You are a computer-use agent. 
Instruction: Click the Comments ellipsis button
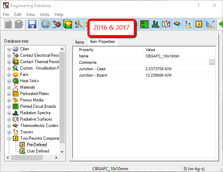pos(212,62)
